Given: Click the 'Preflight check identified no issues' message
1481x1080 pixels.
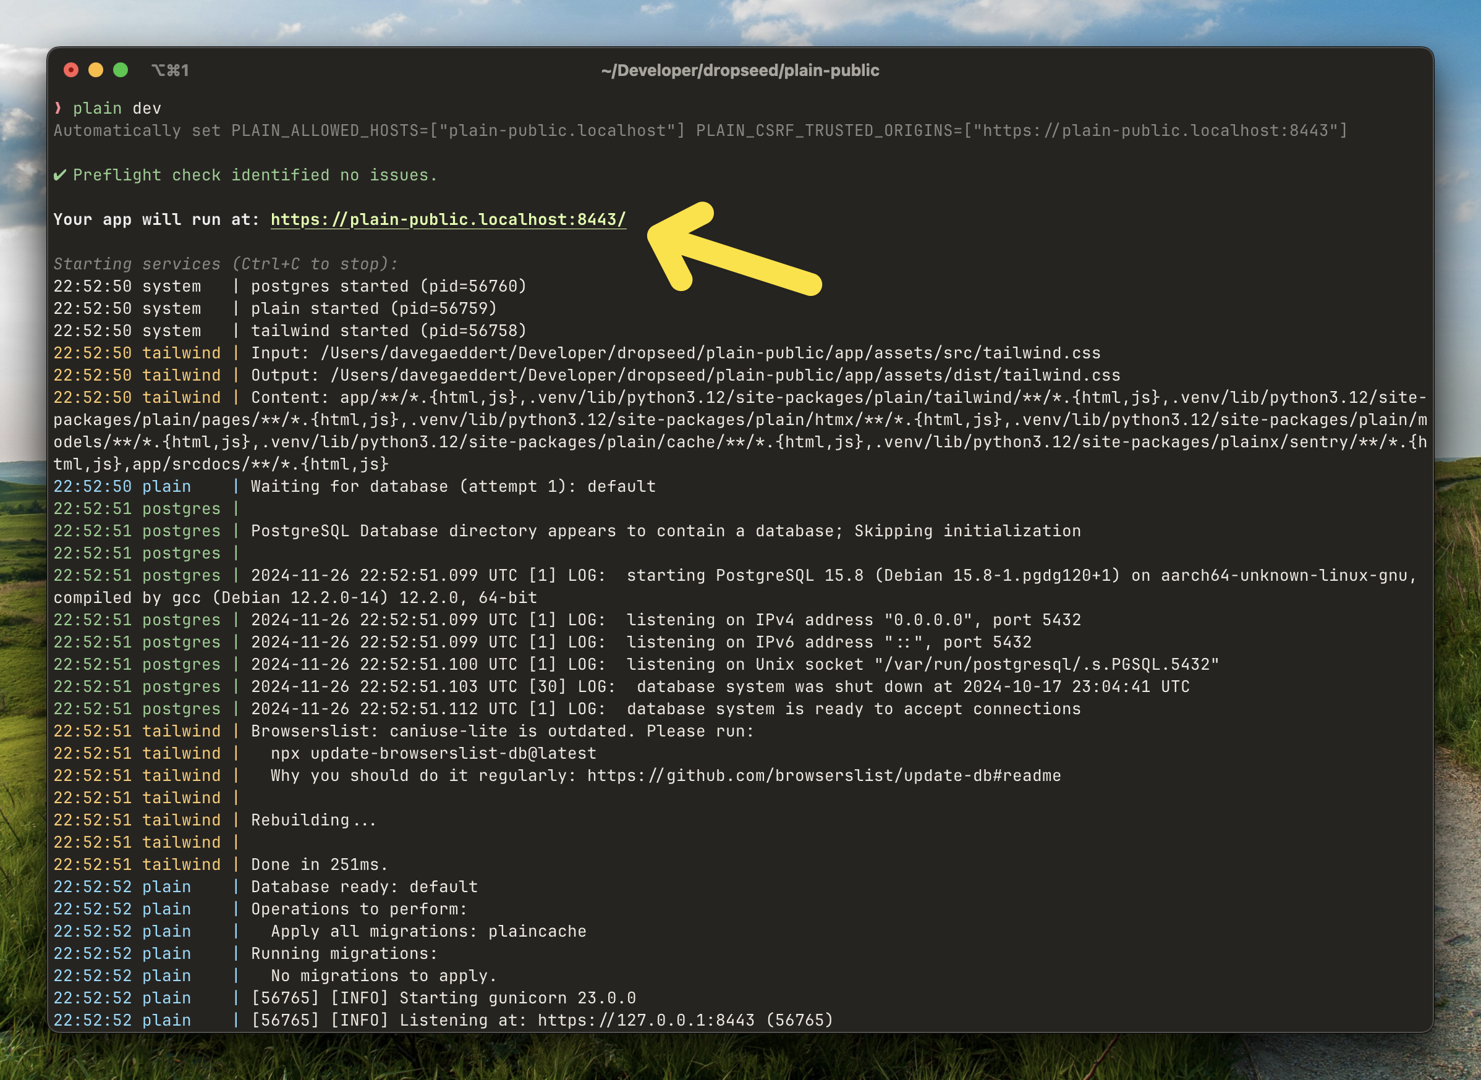Looking at the screenshot, I should coord(254,175).
